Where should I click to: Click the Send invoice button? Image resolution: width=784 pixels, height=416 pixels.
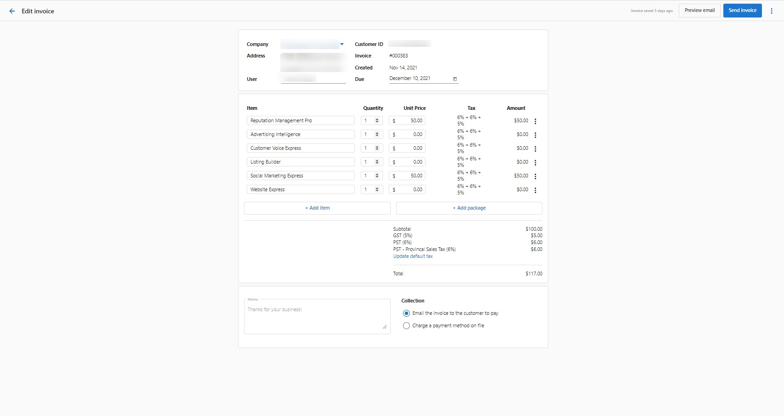(x=743, y=11)
